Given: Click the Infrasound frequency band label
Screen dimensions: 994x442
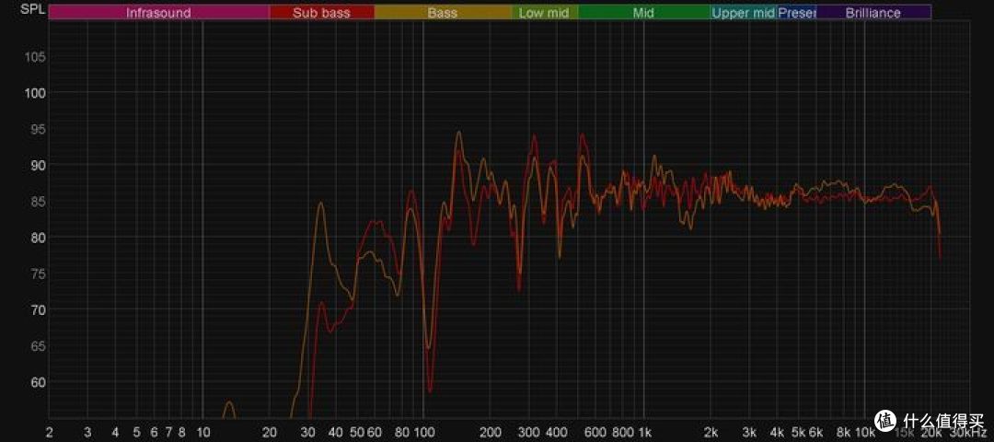Looking at the screenshot, I should coord(158,13).
